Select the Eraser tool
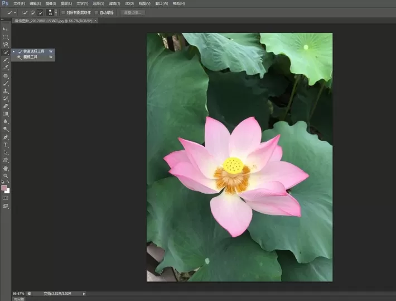Viewport: 396px width, 301px height. (6, 106)
